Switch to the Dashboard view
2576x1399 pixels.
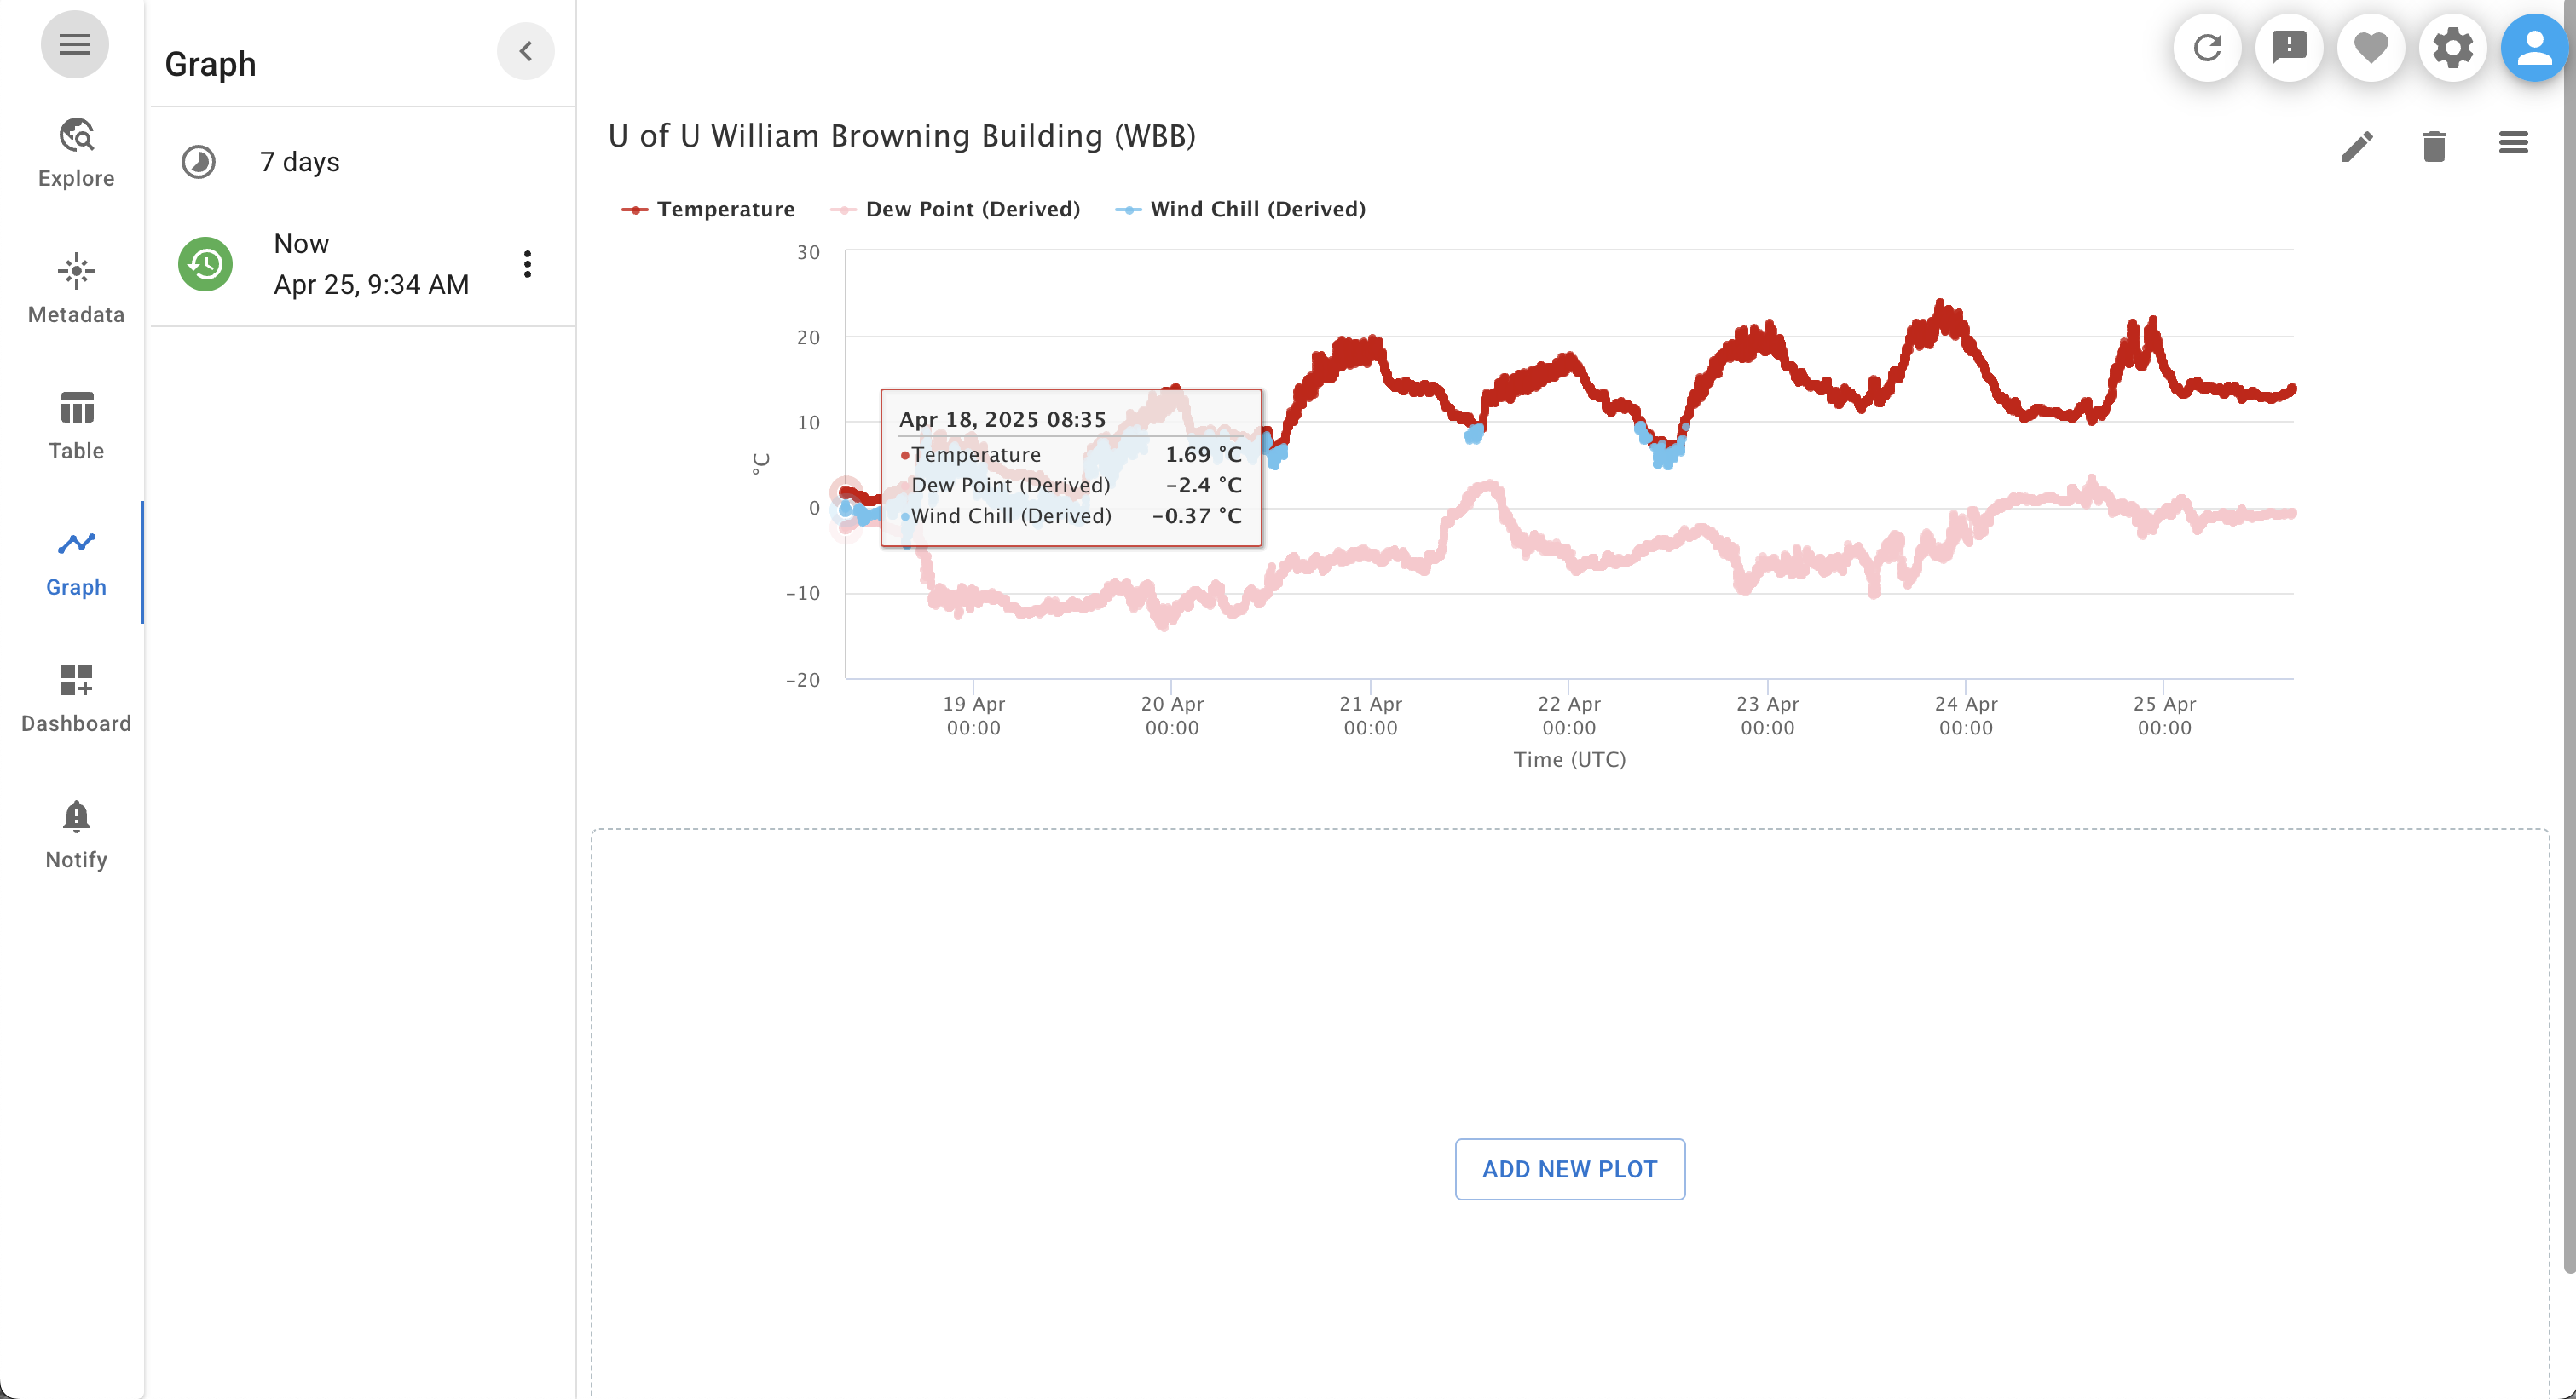76,698
